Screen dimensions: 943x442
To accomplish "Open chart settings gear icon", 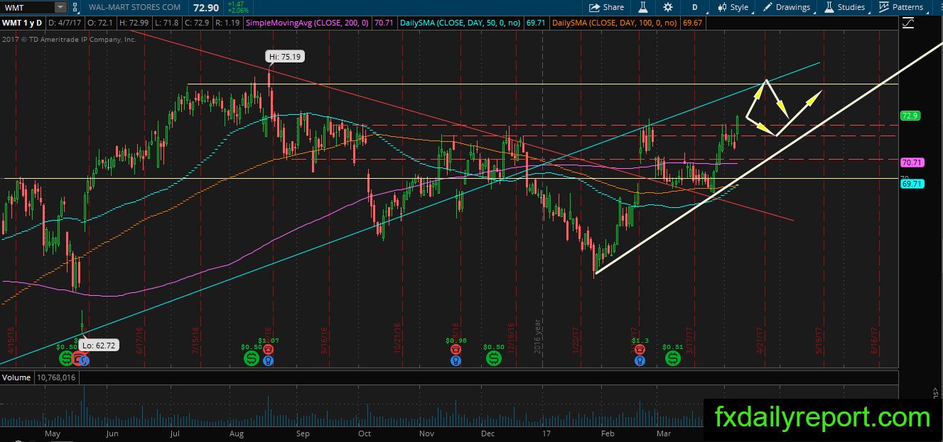I will click(668, 7).
